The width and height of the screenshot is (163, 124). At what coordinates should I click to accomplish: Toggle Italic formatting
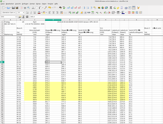[31, 13]
